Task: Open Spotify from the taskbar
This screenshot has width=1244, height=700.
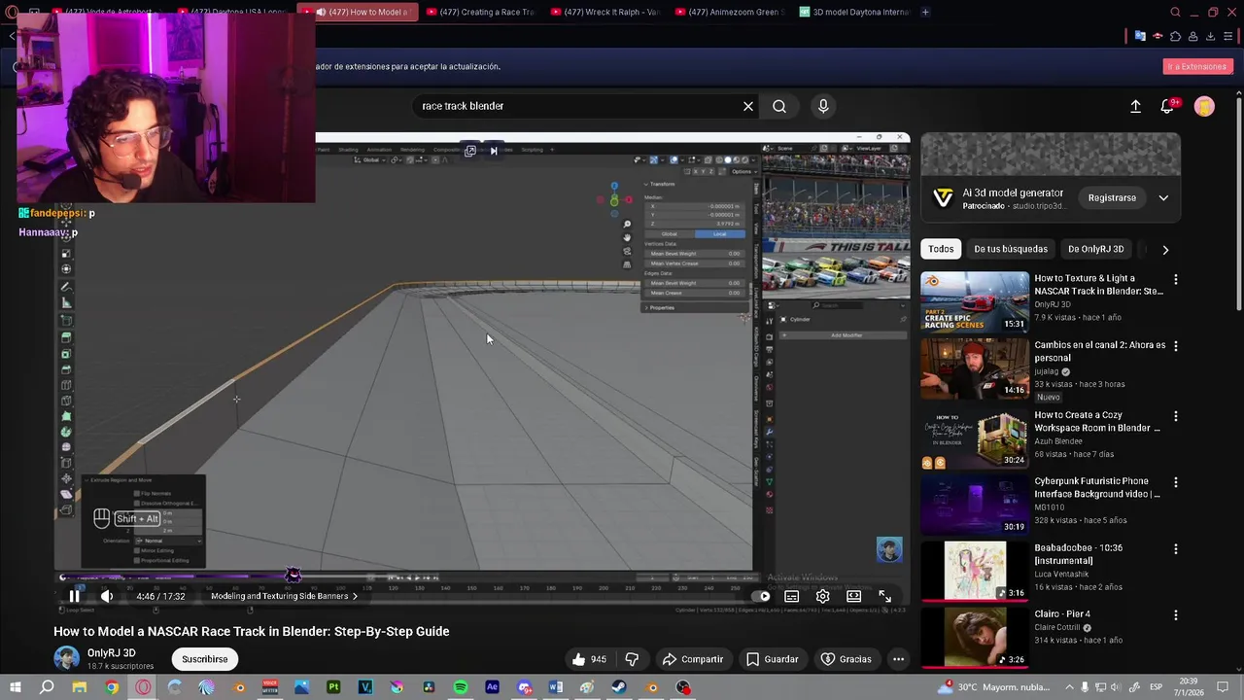Action: tap(461, 687)
